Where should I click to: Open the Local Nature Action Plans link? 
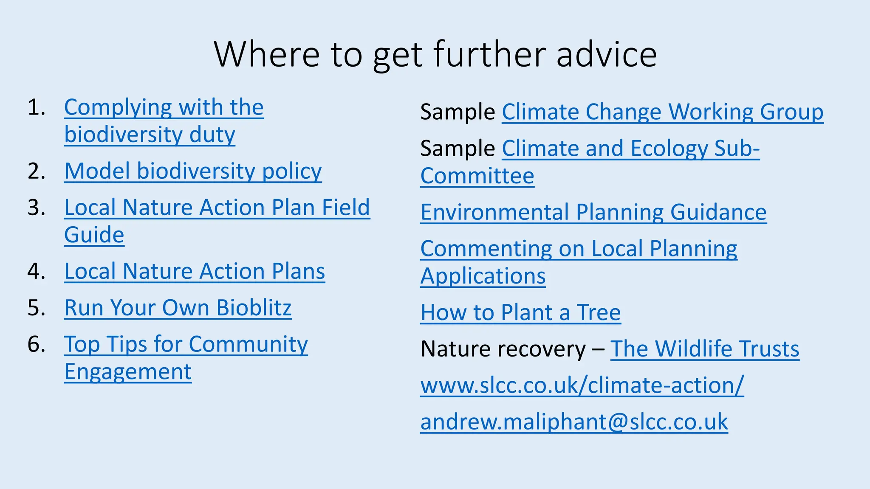[195, 271]
